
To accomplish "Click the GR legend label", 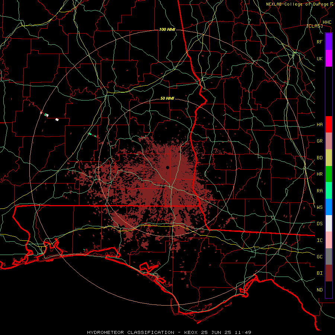I will coord(320,141).
